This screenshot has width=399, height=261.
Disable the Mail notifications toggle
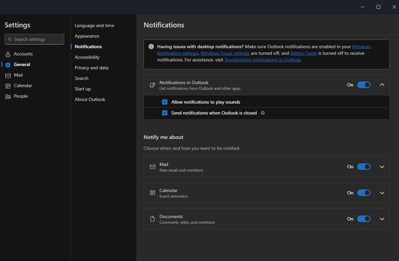click(364, 167)
